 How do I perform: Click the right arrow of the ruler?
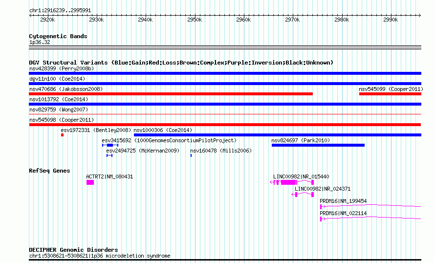(x=419, y=16)
